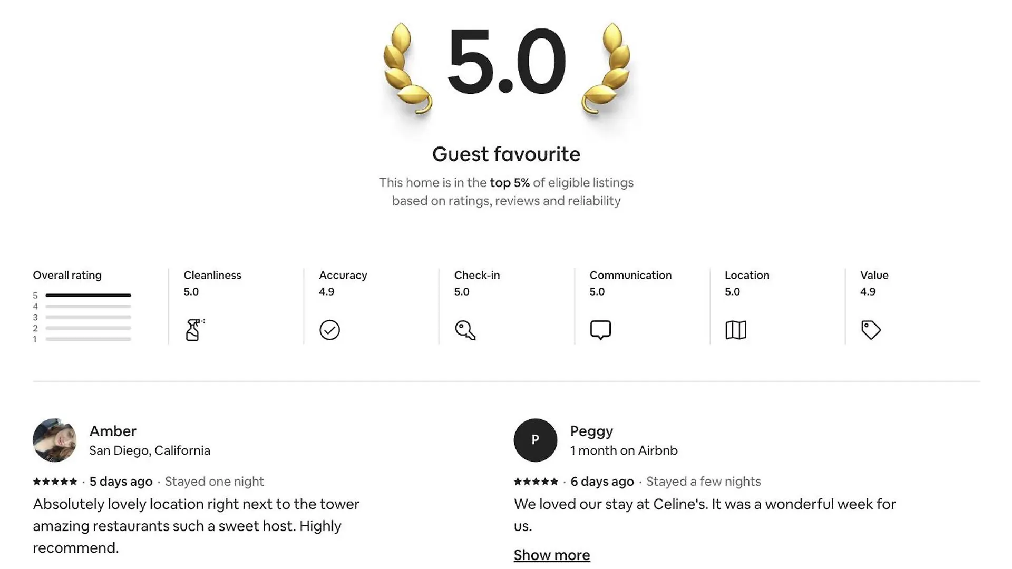Click Amber's five-star review rating
The image size is (1012, 569).
click(x=55, y=482)
